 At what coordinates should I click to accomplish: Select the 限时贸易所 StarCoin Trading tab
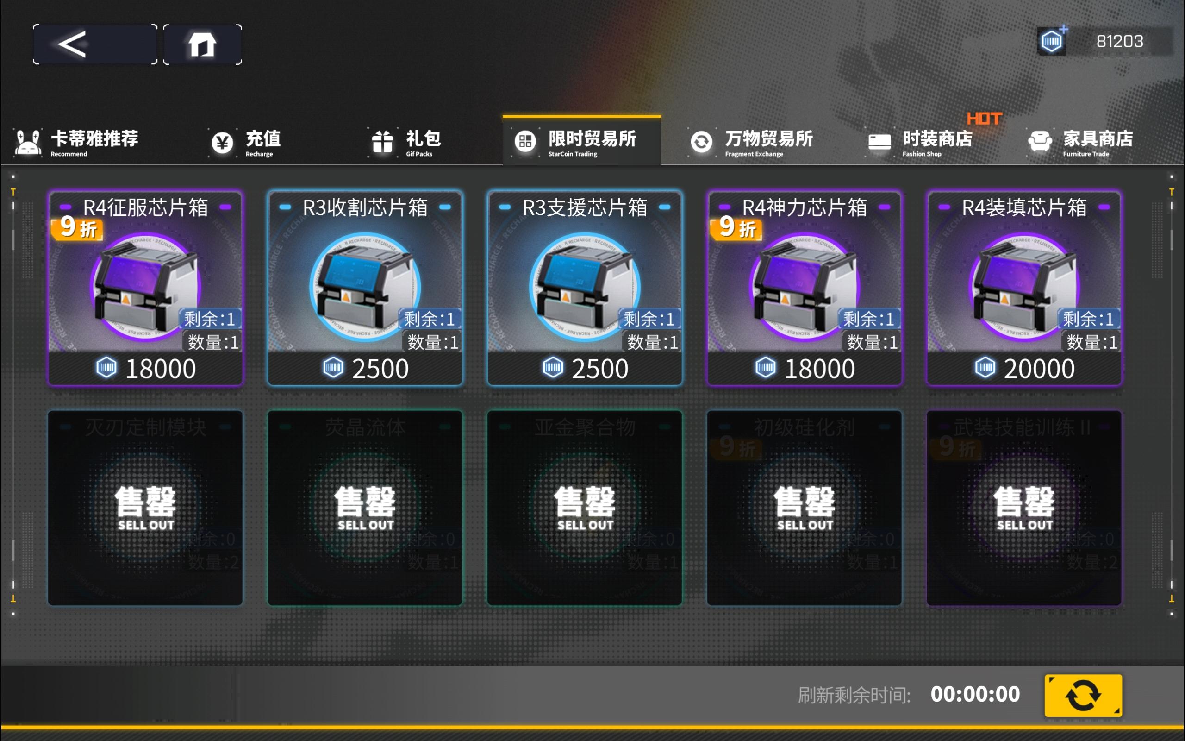pos(582,141)
